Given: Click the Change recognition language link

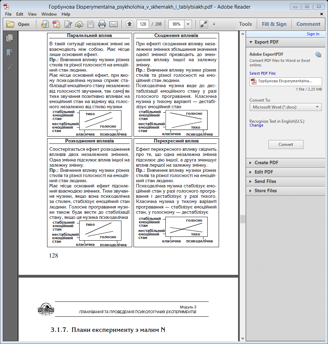Looking at the screenshot, I should click(x=256, y=125).
